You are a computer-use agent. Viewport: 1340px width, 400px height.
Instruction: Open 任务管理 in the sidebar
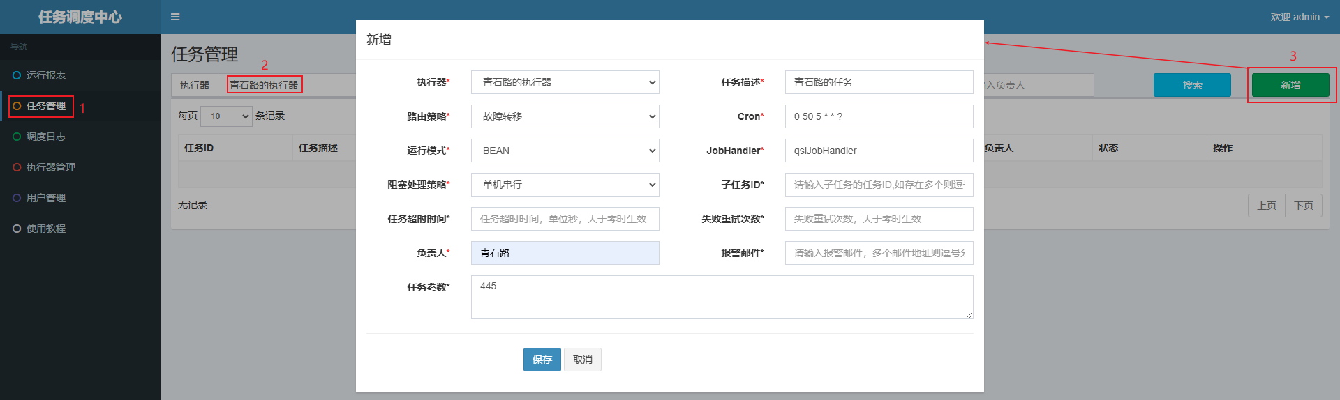point(46,106)
